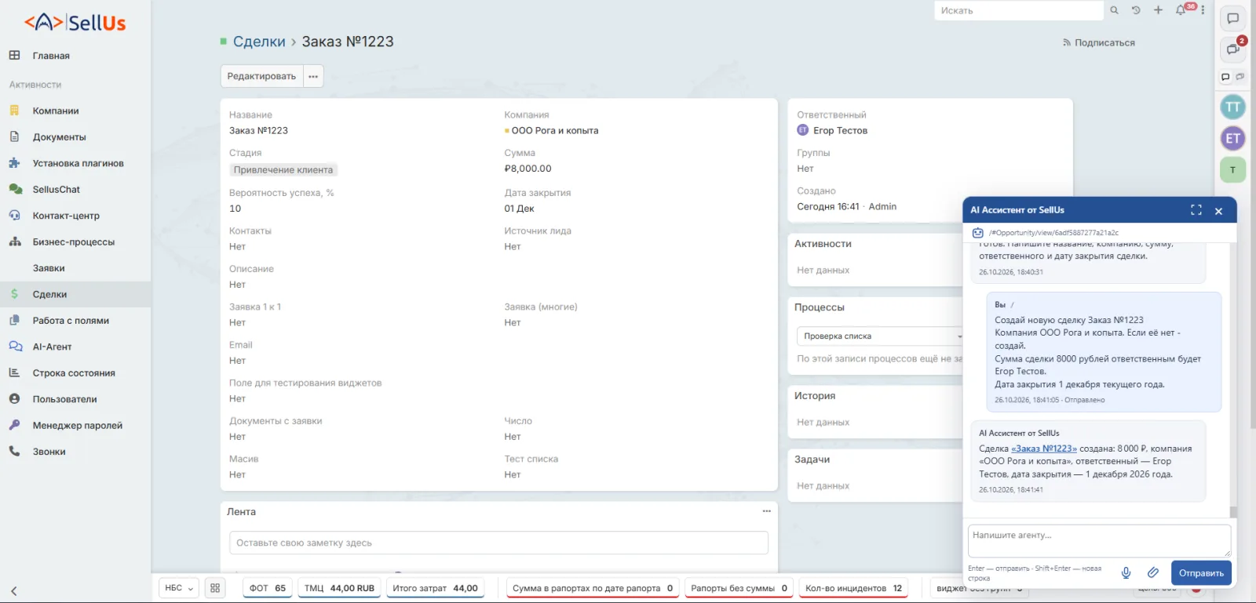Click the ФОТ 65 status widget
This screenshot has width=1256, height=603.
point(268,588)
